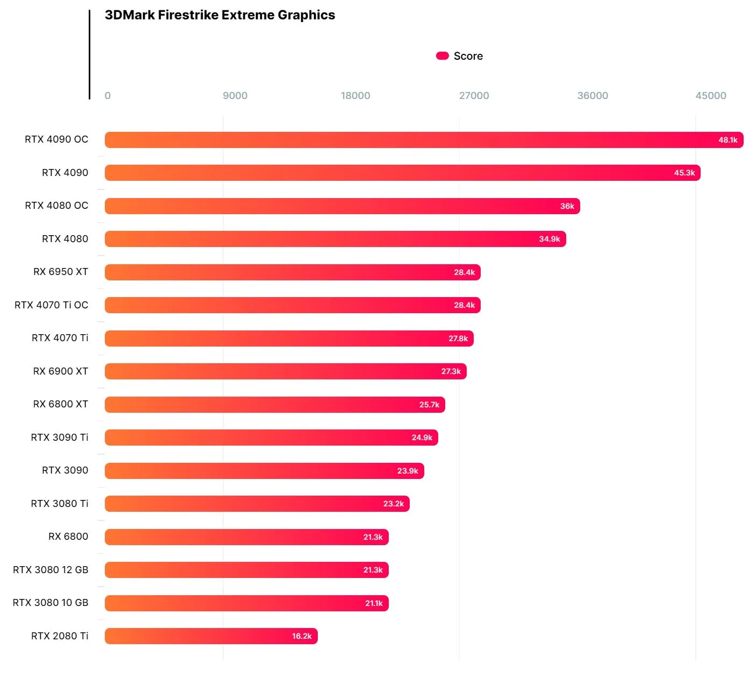Click the 27.8k score label

coord(458,338)
